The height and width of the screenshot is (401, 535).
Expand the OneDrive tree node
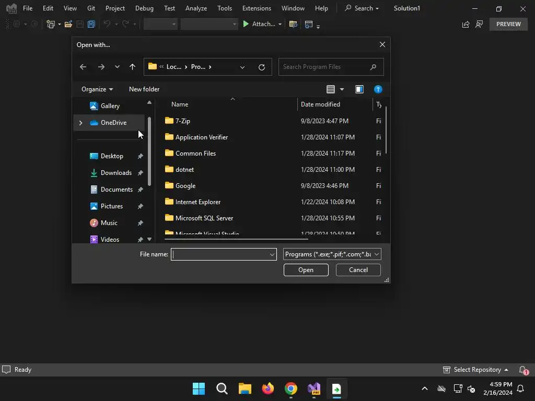[81, 123]
